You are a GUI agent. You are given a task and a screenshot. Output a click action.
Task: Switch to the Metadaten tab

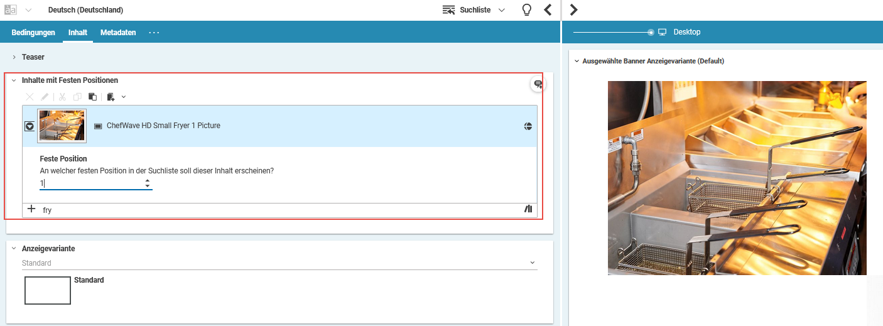[x=118, y=33]
